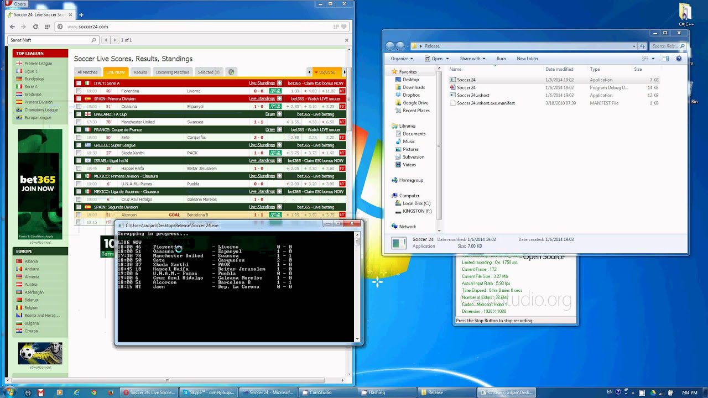708x398 pixels.
Task: Click the Opera reload page icon
Action: pyautogui.click(x=35, y=27)
